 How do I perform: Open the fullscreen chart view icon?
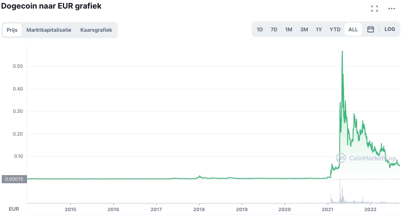pyautogui.click(x=375, y=9)
